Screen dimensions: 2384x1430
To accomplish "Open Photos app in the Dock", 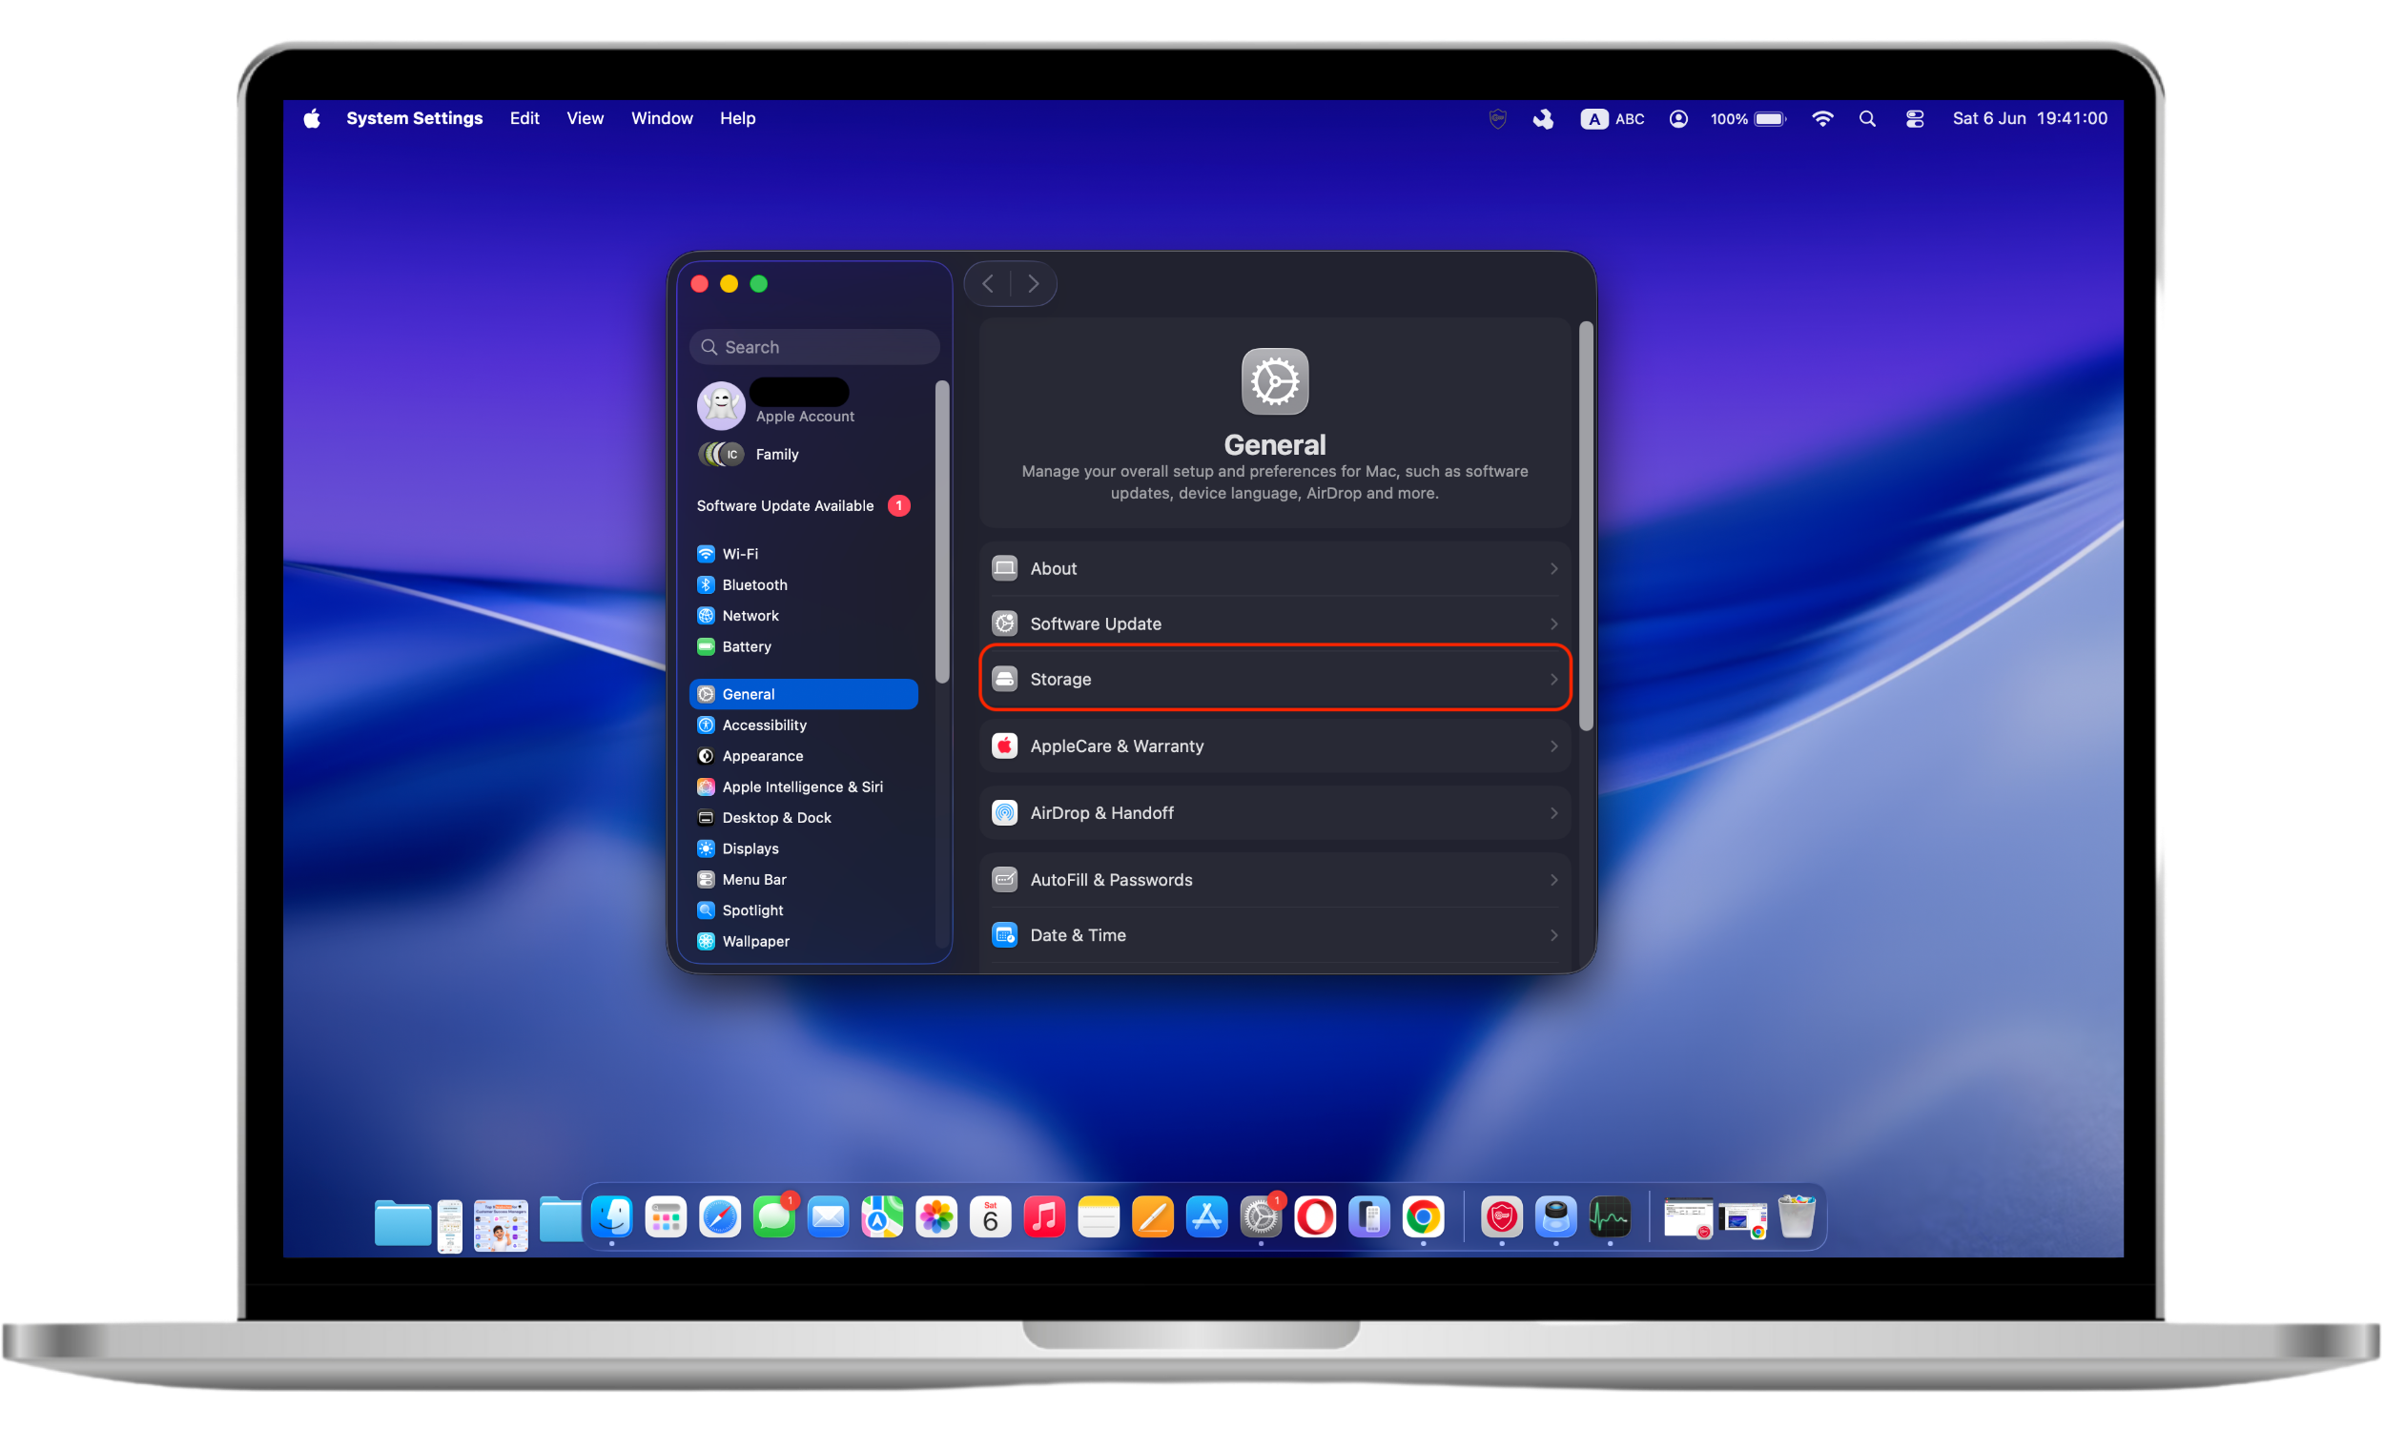I will 935,1217.
